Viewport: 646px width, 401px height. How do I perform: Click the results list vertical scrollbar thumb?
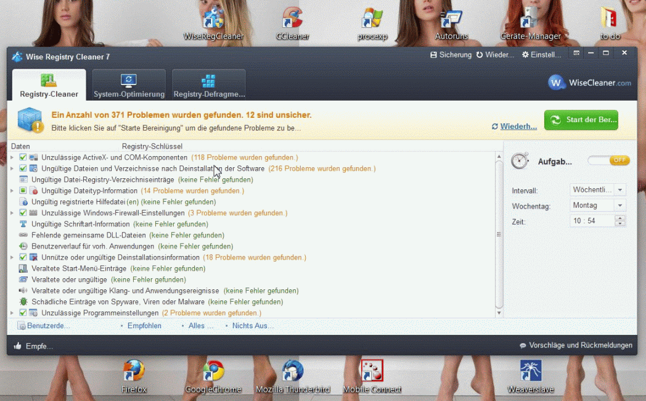pos(499,234)
